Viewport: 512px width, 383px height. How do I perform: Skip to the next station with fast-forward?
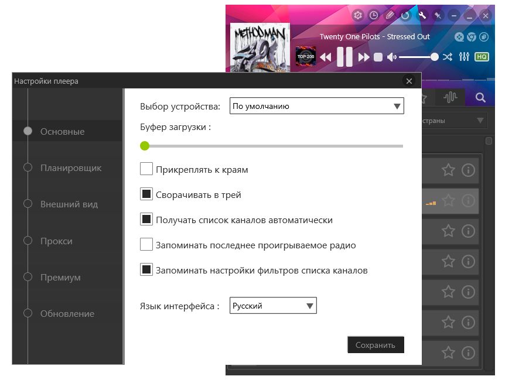[364, 57]
